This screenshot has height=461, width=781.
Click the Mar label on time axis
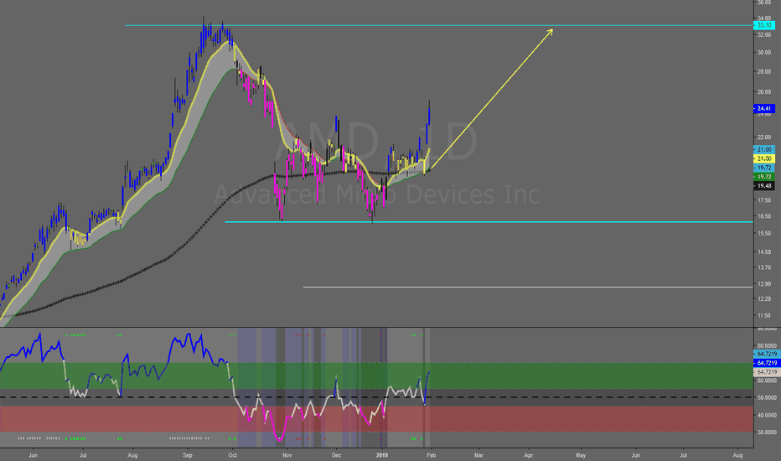point(478,455)
